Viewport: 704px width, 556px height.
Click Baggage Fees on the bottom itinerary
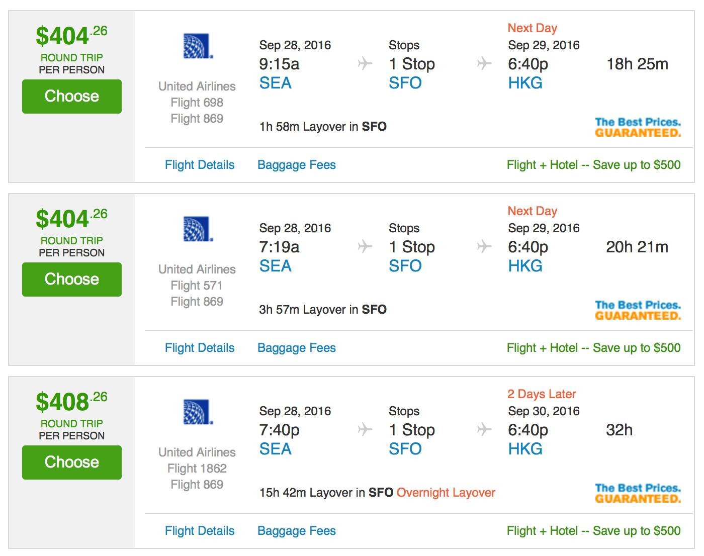pos(297,530)
